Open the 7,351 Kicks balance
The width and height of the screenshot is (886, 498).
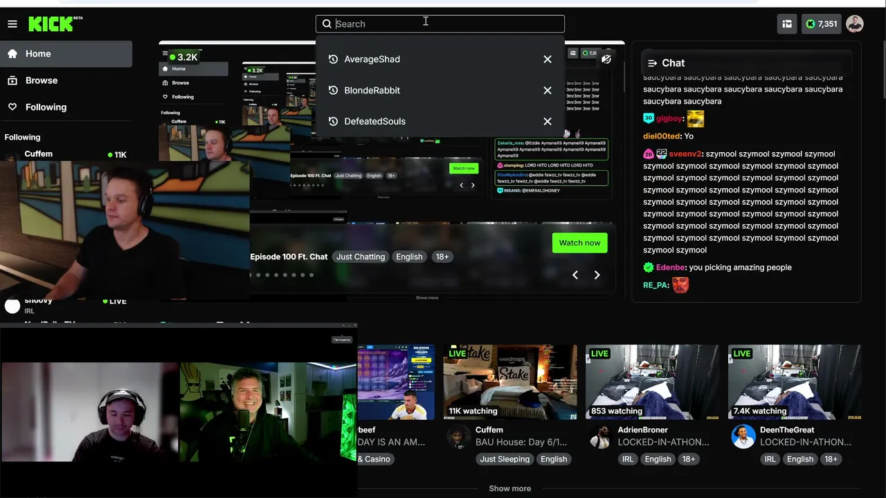[x=822, y=24]
